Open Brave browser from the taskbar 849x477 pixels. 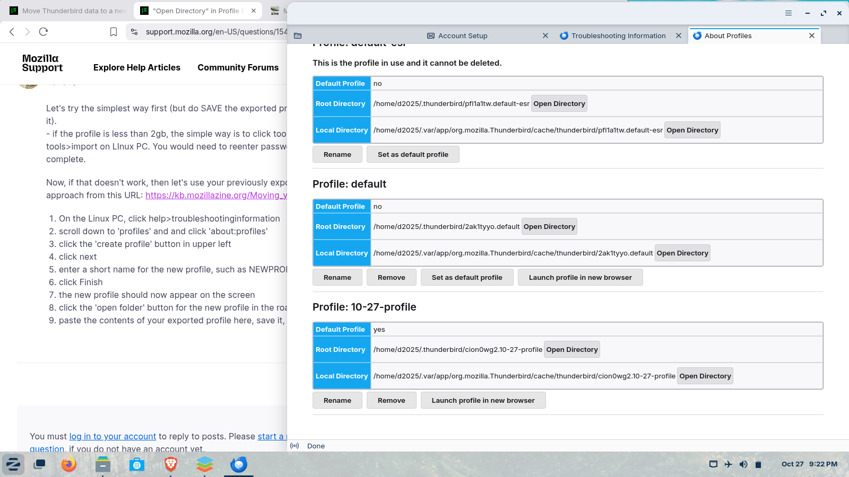(171, 465)
